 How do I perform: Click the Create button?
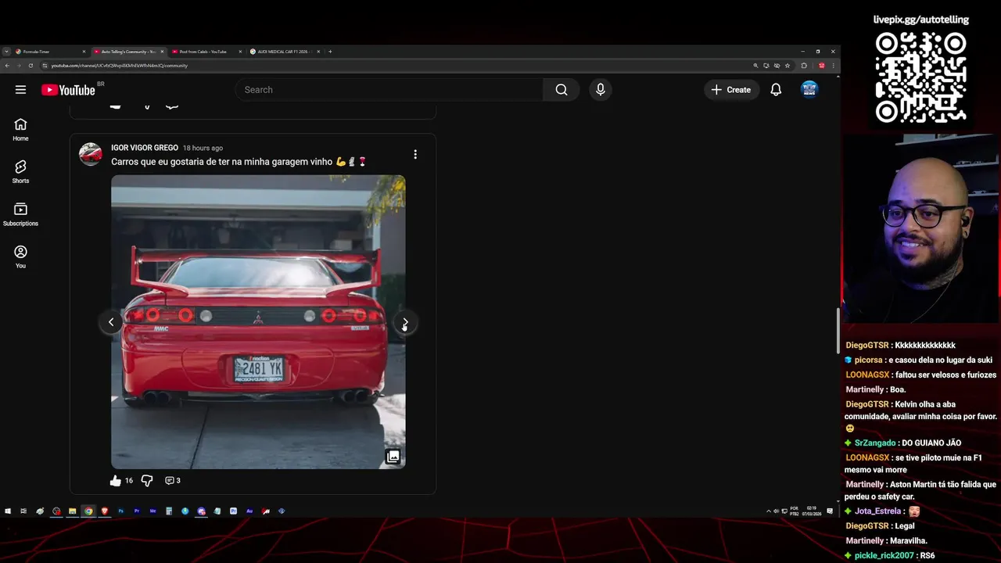(731, 90)
